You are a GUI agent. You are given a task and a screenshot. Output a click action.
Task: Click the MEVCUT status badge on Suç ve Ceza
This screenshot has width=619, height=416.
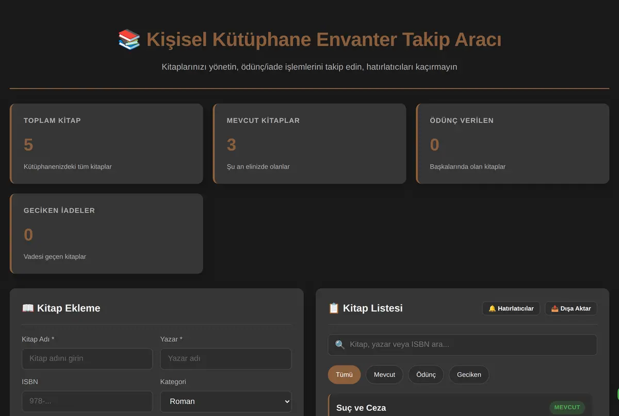click(567, 407)
